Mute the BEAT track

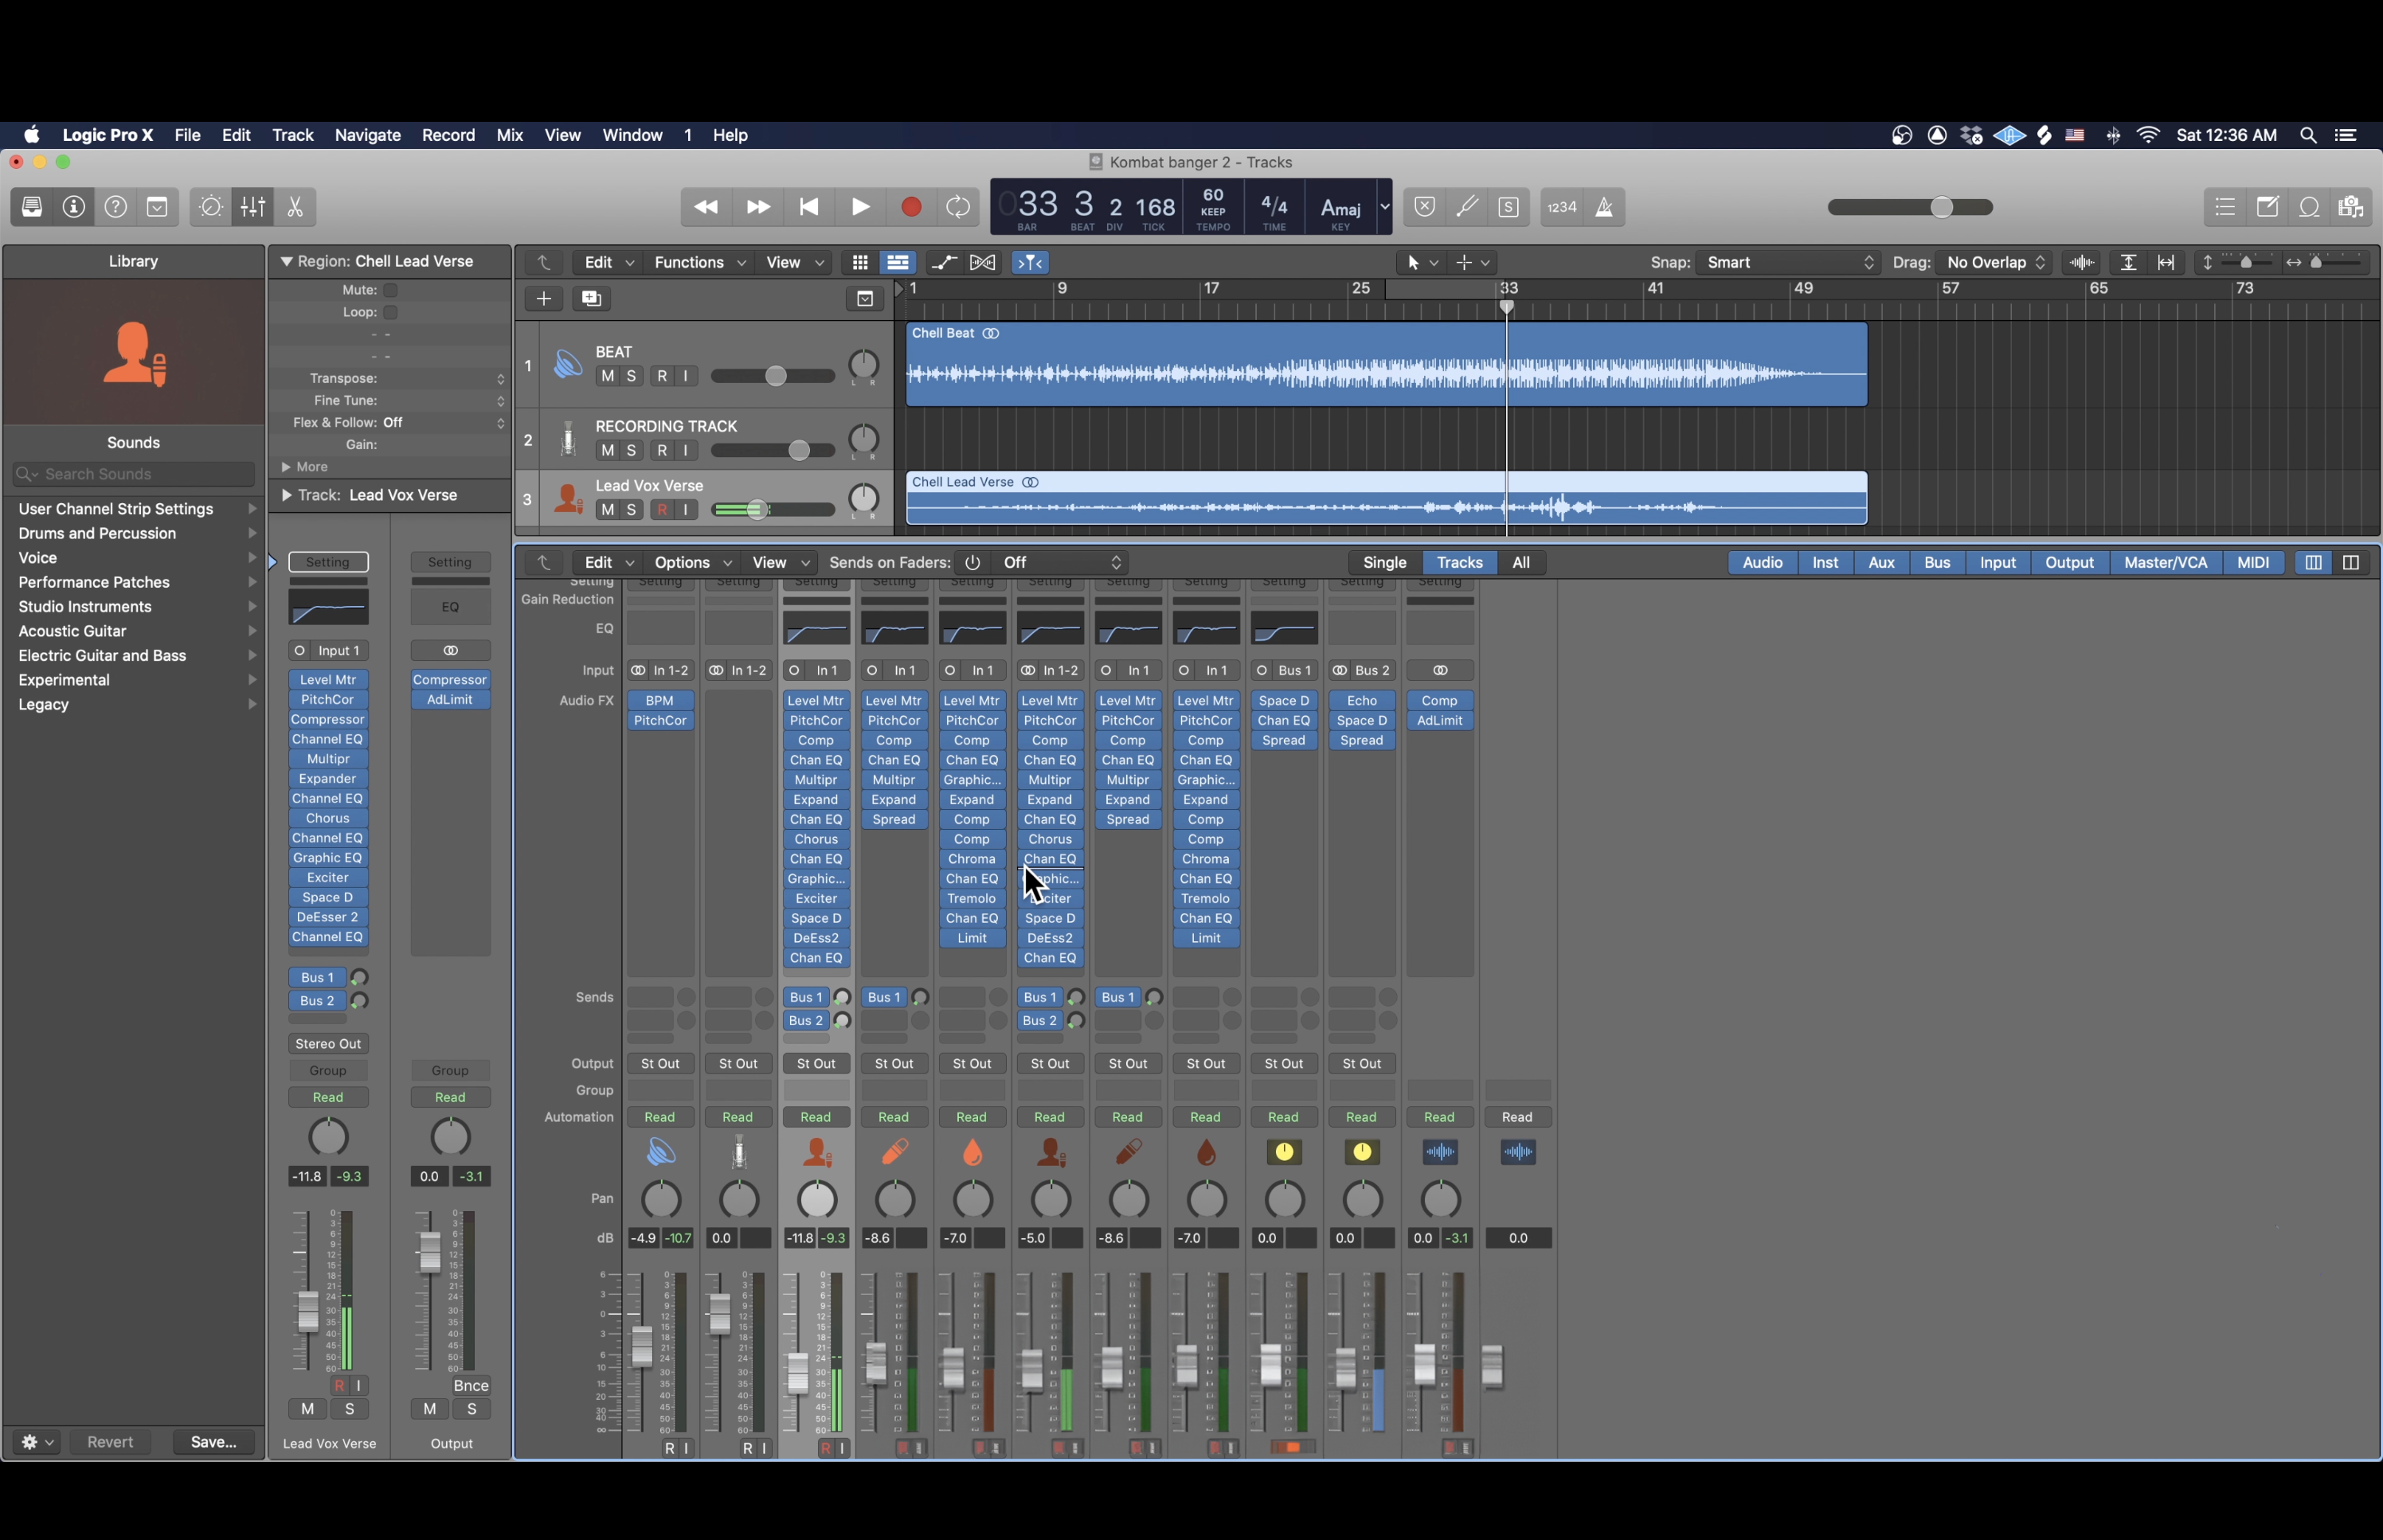(607, 376)
